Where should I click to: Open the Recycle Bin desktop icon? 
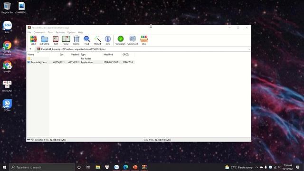point(7,8)
